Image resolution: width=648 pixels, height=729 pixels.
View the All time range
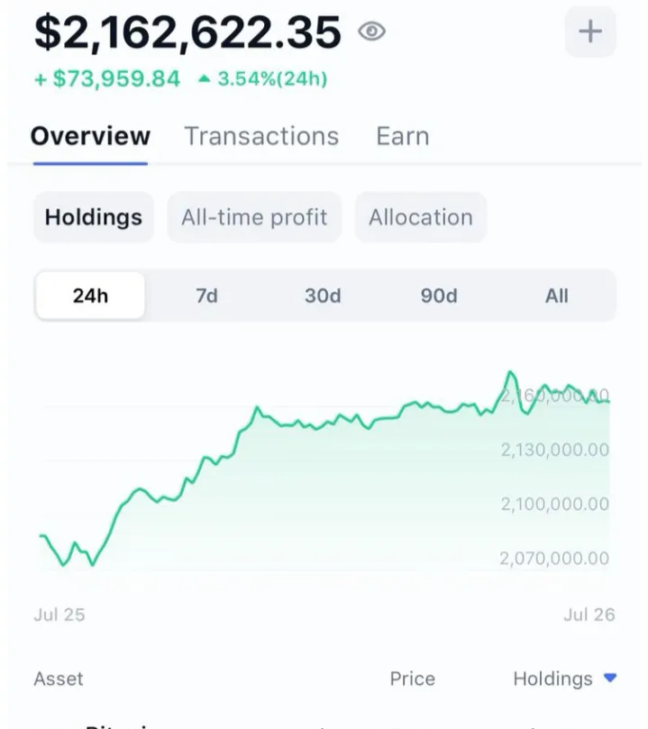557,296
